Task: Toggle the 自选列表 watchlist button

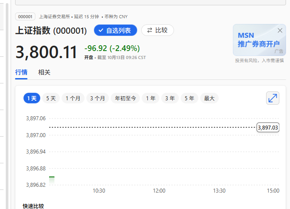Action: [116, 30]
